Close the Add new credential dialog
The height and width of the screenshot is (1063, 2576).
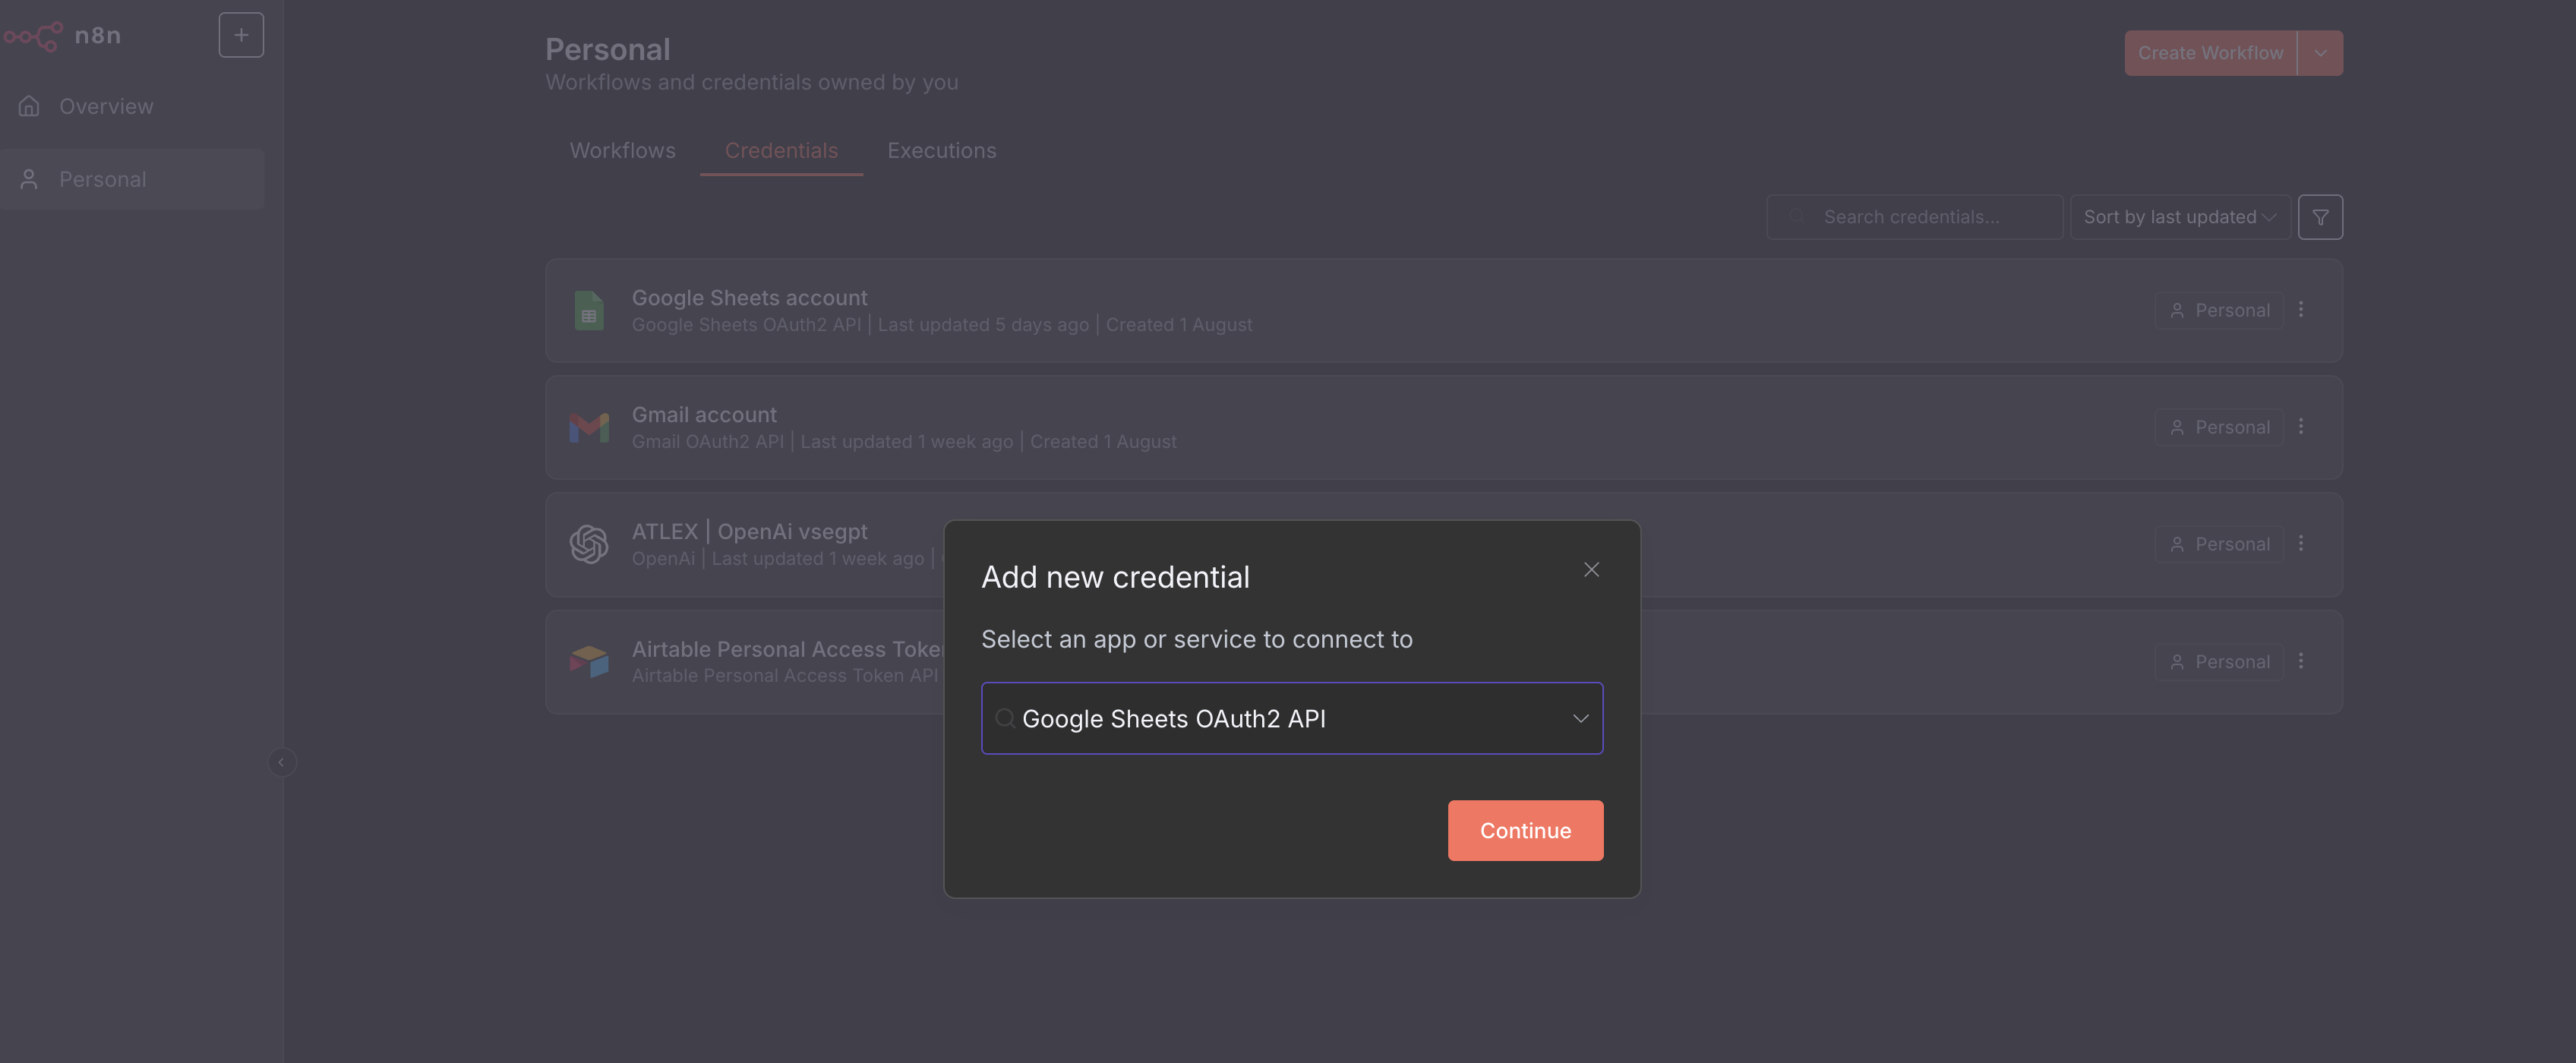1591,570
